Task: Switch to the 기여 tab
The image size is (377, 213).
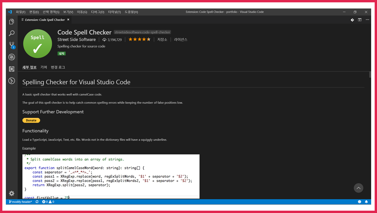Action: (x=44, y=67)
